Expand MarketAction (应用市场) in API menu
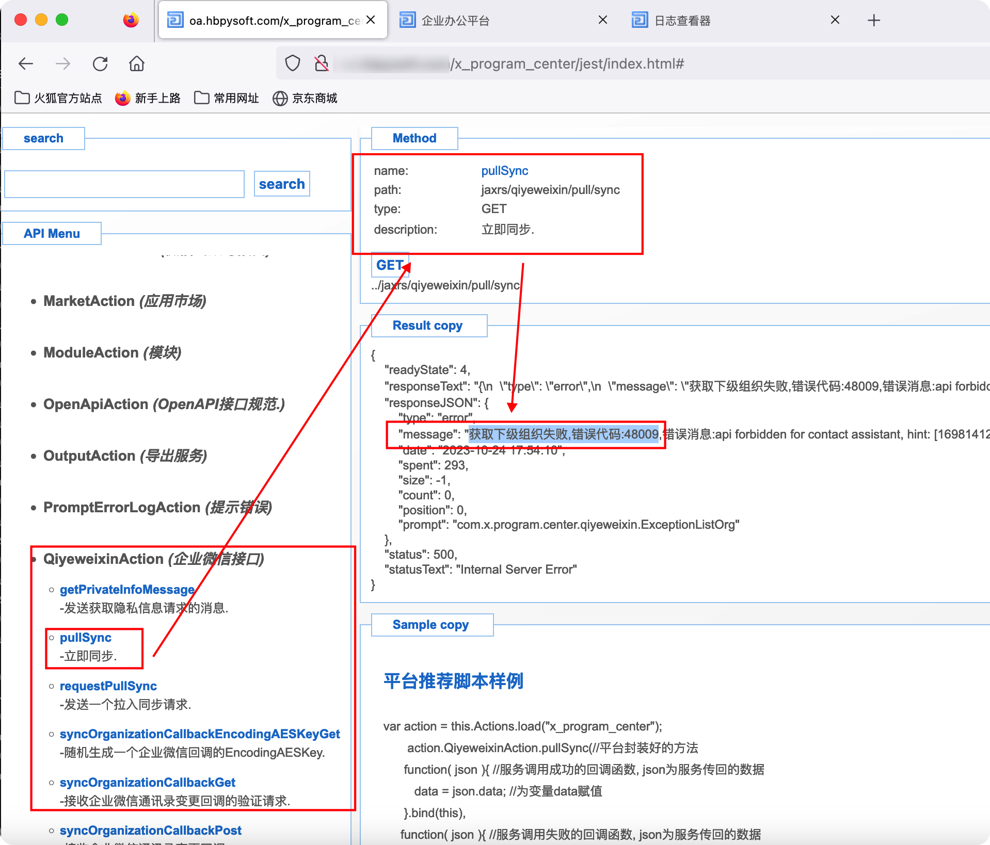The width and height of the screenshot is (990, 845). click(125, 301)
